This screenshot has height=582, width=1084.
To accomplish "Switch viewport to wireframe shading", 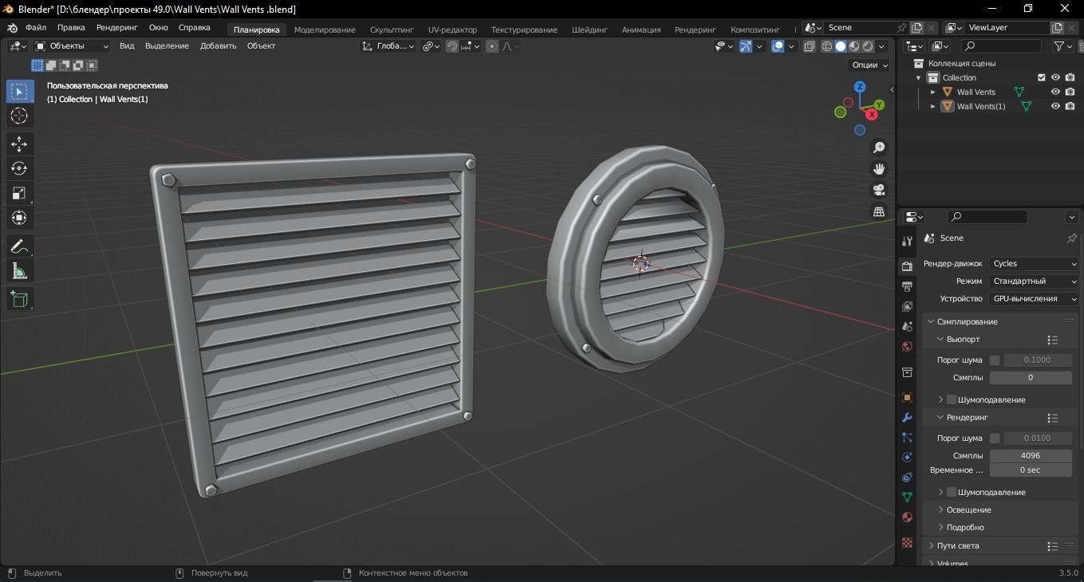I will click(x=826, y=46).
